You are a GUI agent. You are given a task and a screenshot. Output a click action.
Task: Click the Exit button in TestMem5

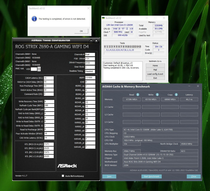[155, 78]
